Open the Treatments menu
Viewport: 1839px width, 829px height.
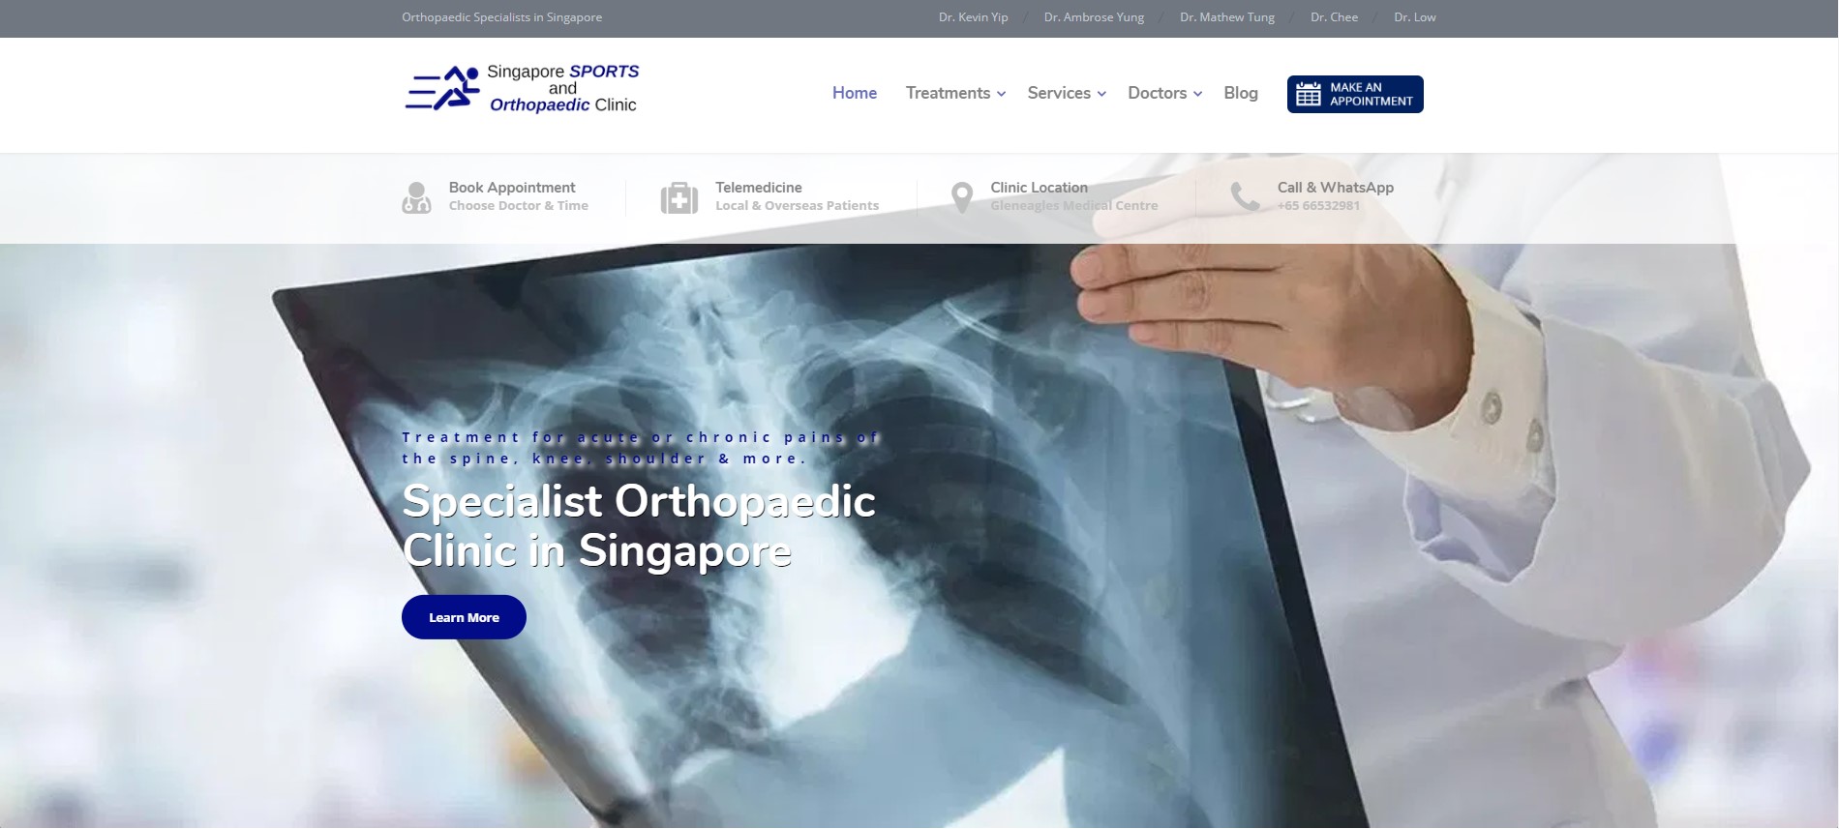948,93
